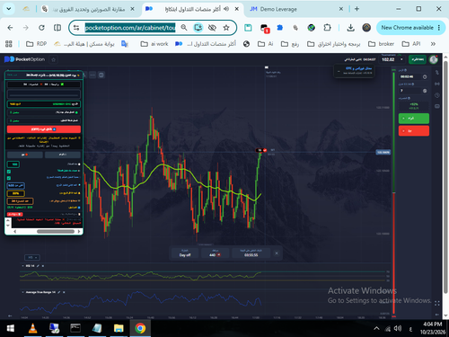Click the horizontal scrollbar in the bot panel
The width and height of the screenshot is (449, 337).
56,231
